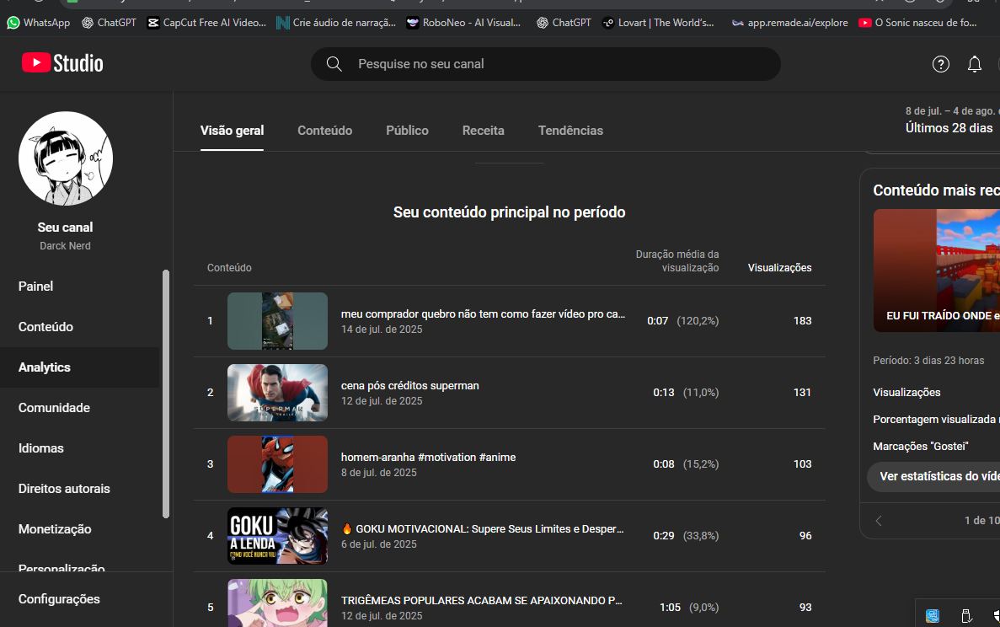Open the notifications bell
Screen dimensions: 1000x627
(x=975, y=64)
